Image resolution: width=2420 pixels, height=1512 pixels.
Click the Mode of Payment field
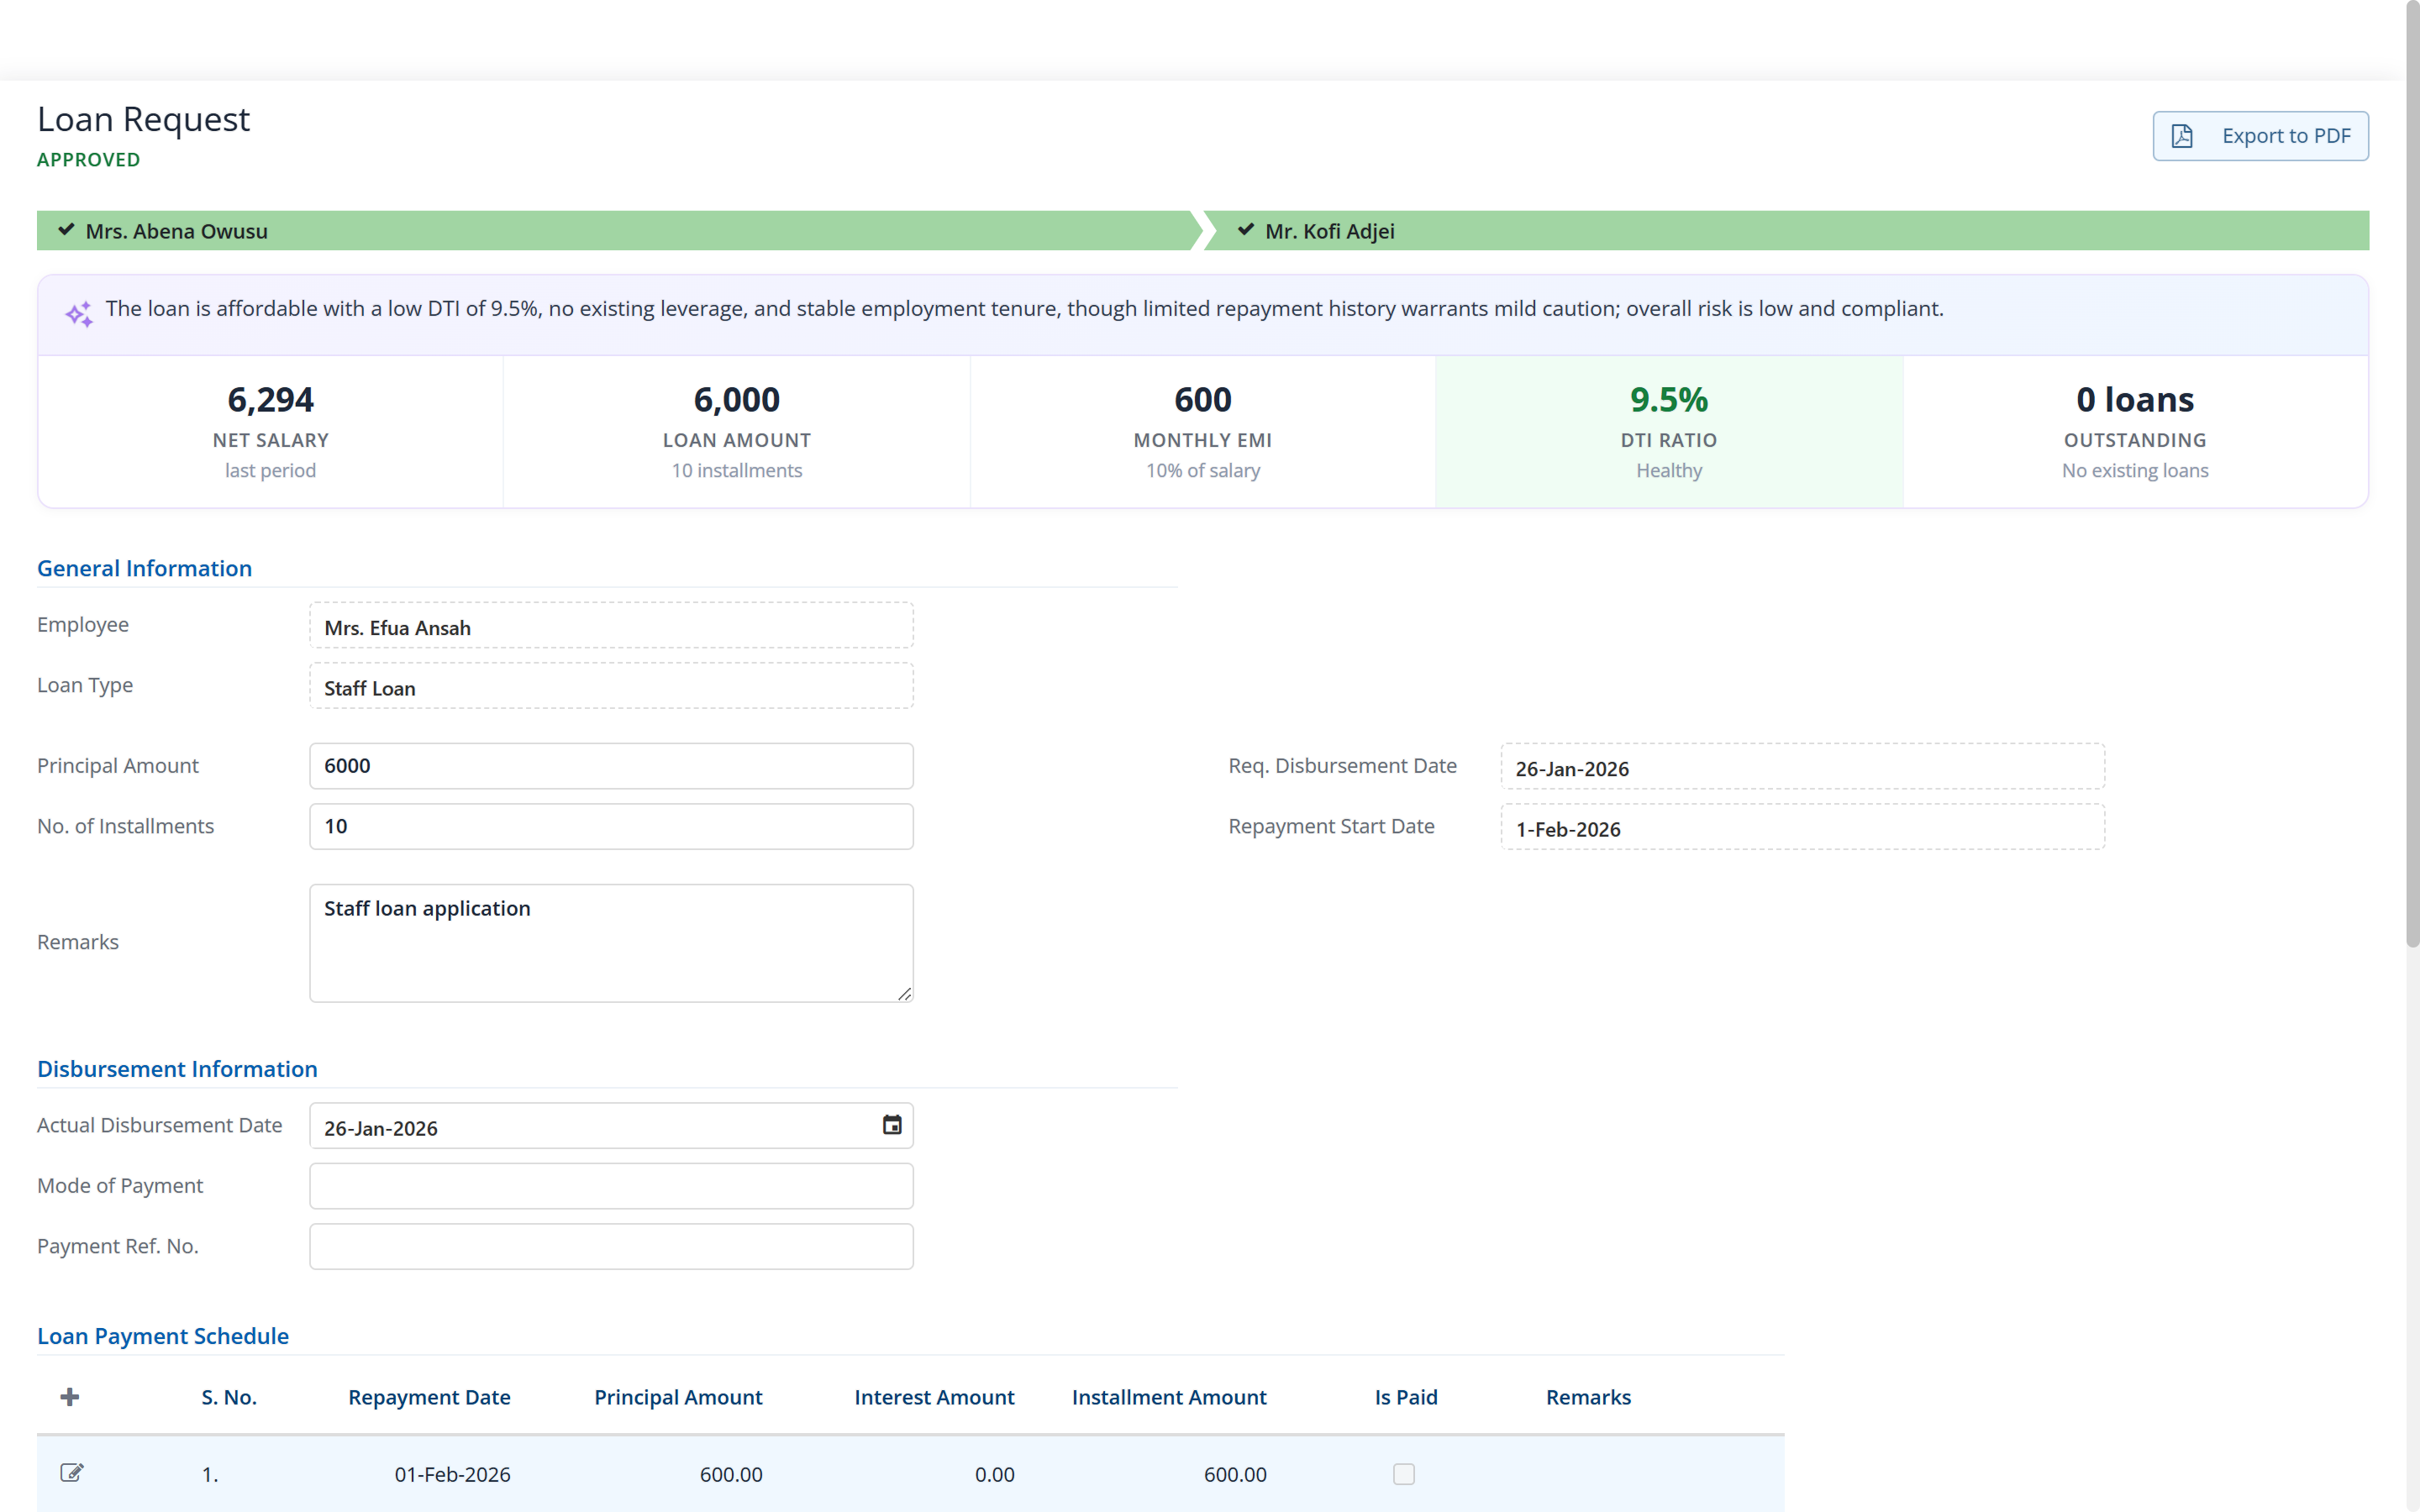click(x=611, y=1186)
